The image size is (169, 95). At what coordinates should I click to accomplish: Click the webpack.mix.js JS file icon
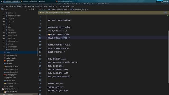(5, 83)
